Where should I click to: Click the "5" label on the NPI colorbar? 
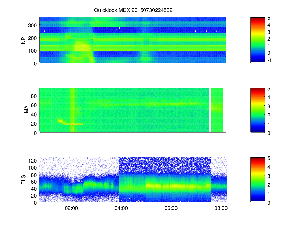tap(269, 18)
